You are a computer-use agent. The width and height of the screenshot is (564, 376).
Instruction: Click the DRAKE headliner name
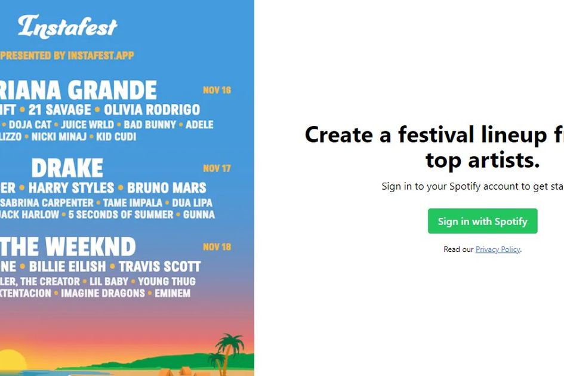pos(67,168)
